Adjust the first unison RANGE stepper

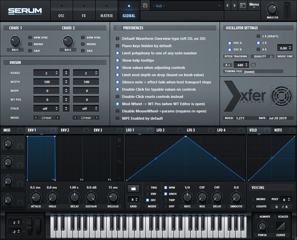56,73
